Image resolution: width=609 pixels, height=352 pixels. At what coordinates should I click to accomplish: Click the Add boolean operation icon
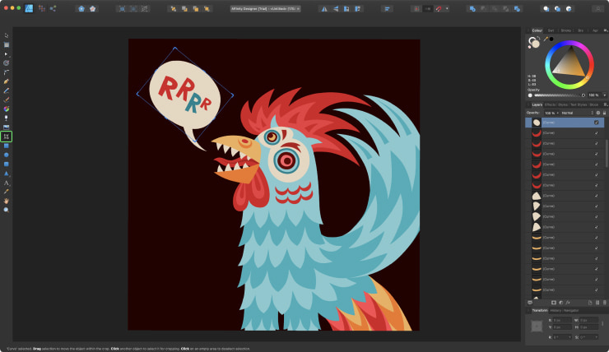pos(472,8)
